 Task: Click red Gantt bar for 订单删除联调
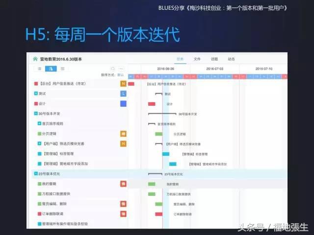pos(159,214)
